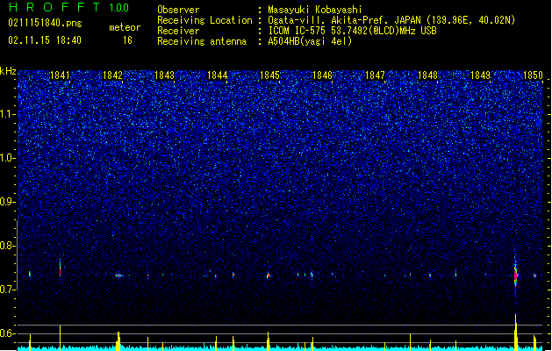Click antenna value A504HB(yagi 4el)

(310, 41)
